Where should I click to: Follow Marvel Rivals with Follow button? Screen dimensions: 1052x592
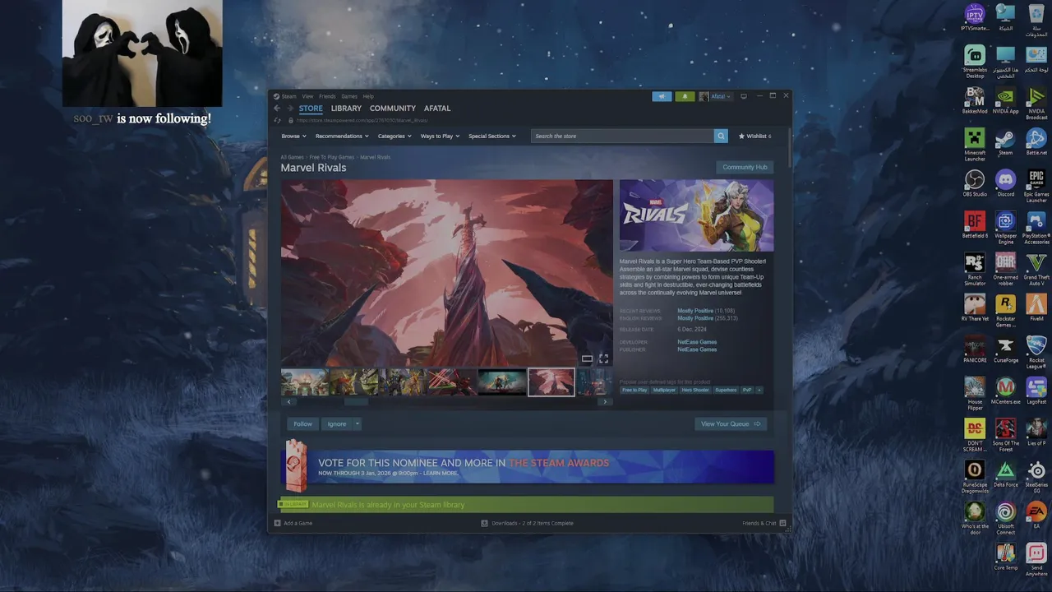tap(302, 423)
